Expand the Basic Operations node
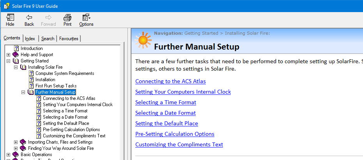This screenshot has height=160, width=363. click(8, 155)
